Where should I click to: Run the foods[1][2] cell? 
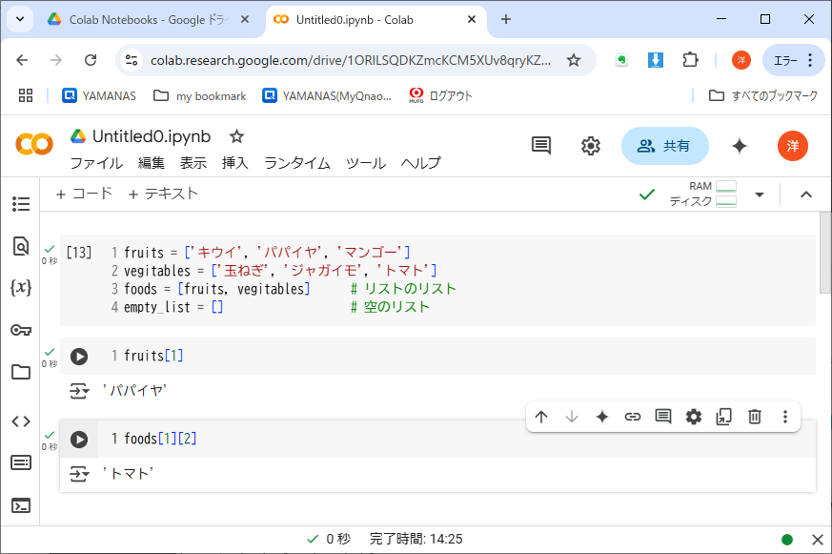pos(79,440)
